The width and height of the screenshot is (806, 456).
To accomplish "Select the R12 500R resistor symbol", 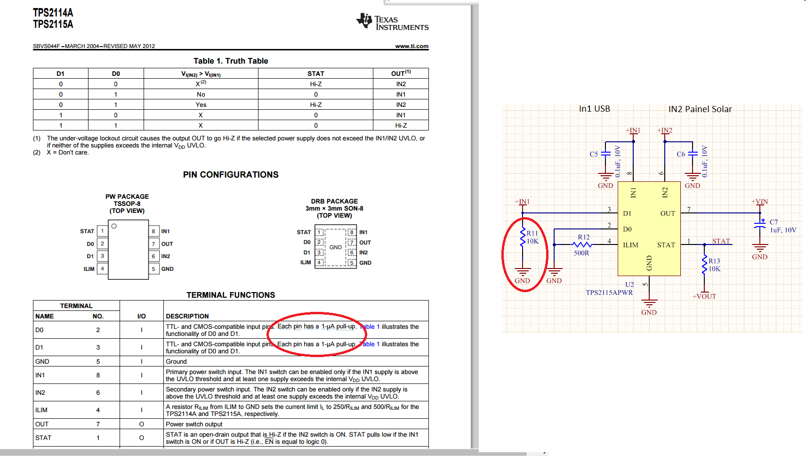I will point(583,244).
